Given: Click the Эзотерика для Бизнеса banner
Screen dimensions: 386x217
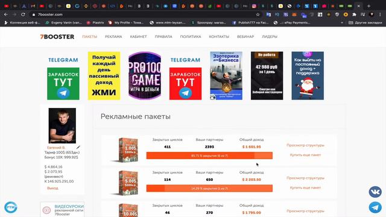Looking at the screenshot, I should pyautogui.click(x=226, y=76).
